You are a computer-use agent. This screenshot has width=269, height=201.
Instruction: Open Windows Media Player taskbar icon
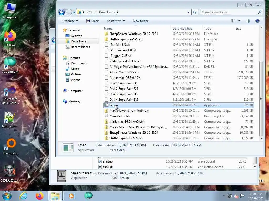(71, 196)
